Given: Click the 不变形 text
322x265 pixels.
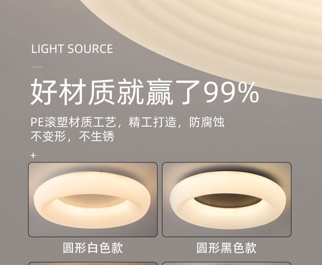Looking at the screenshot, I should tap(48, 136).
